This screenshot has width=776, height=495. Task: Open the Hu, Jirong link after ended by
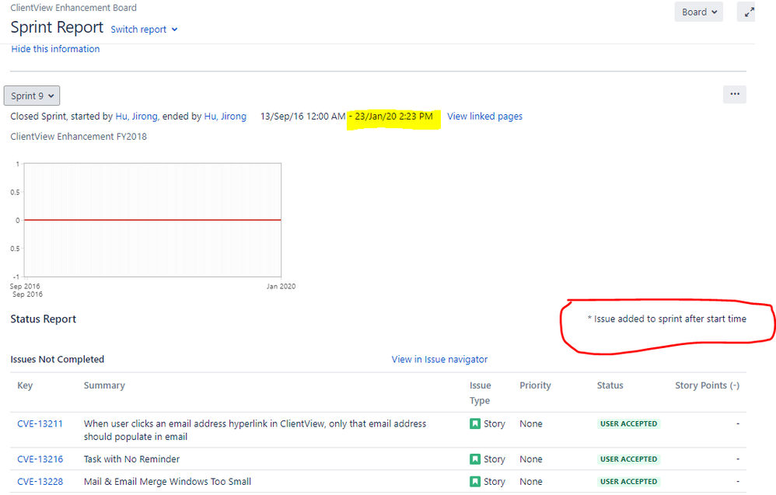click(225, 117)
